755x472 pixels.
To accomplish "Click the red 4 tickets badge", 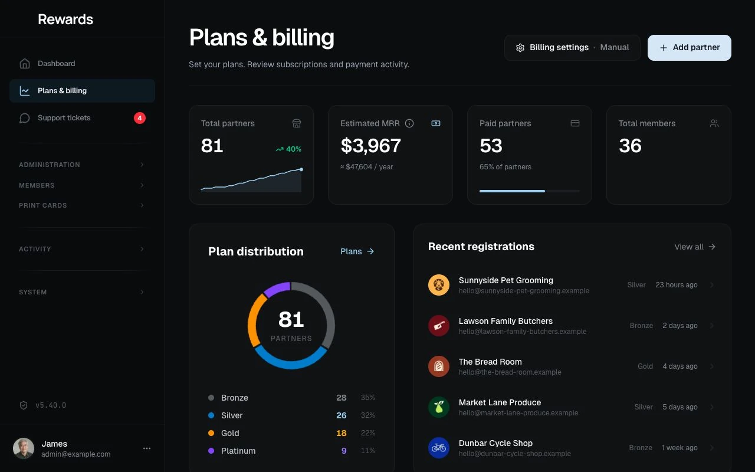I will click(140, 118).
